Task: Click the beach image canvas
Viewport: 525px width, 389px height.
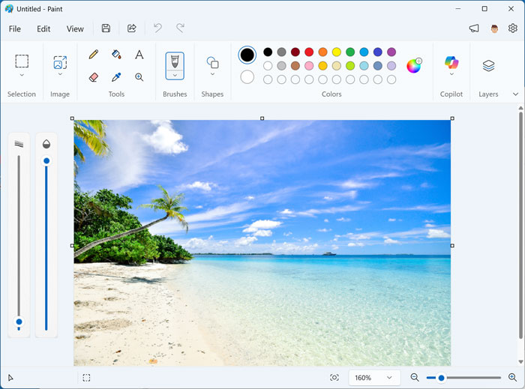Action: coord(262,243)
